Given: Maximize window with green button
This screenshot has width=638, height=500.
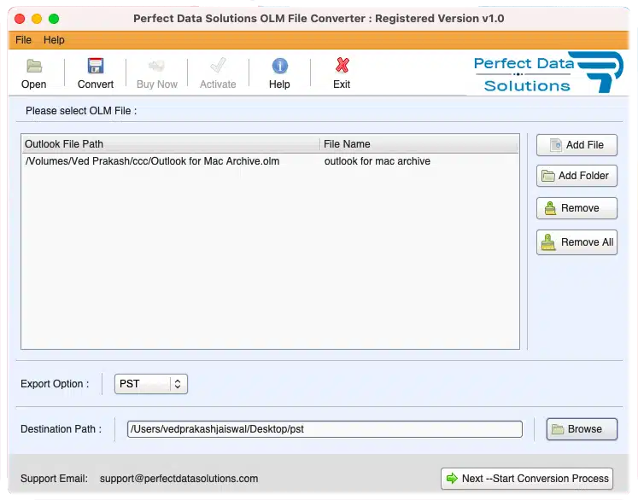Looking at the screenshot, I should tap(54, 19).
